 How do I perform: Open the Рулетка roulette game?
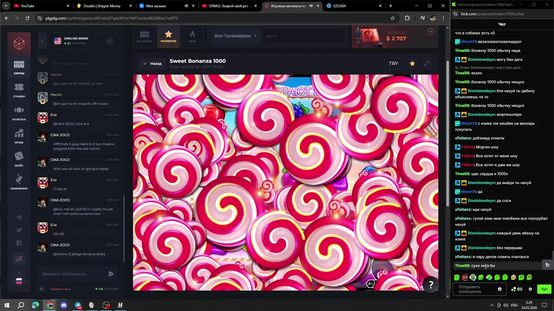(x=19, y=113)
